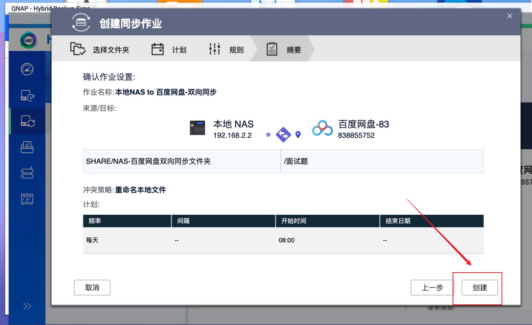
Task: Click the 百度网盘 cloud icon
Action: pyautogui.click(x=321, y=129)
